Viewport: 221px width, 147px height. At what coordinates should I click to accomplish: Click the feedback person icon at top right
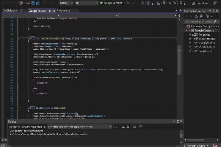click(215, 3)
